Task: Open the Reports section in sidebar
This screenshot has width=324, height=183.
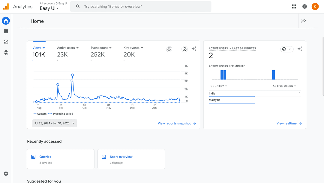Action: click(x=6, y=31)
